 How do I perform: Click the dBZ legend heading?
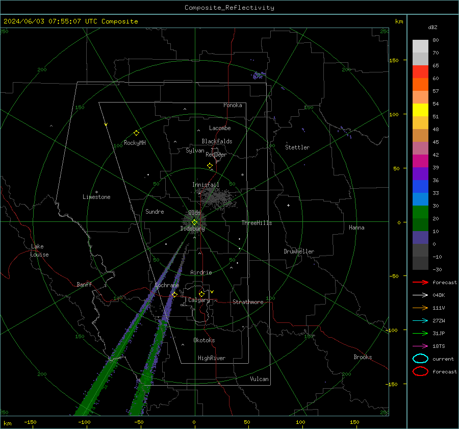coord(432,28)
